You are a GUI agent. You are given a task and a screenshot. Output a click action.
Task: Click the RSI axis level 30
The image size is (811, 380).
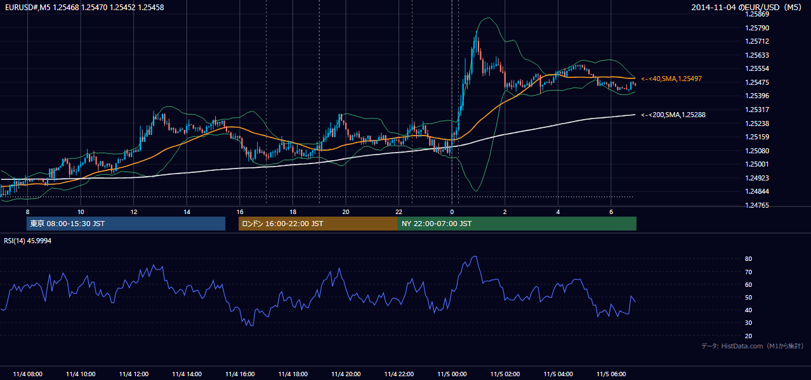(x=749, y=323)
